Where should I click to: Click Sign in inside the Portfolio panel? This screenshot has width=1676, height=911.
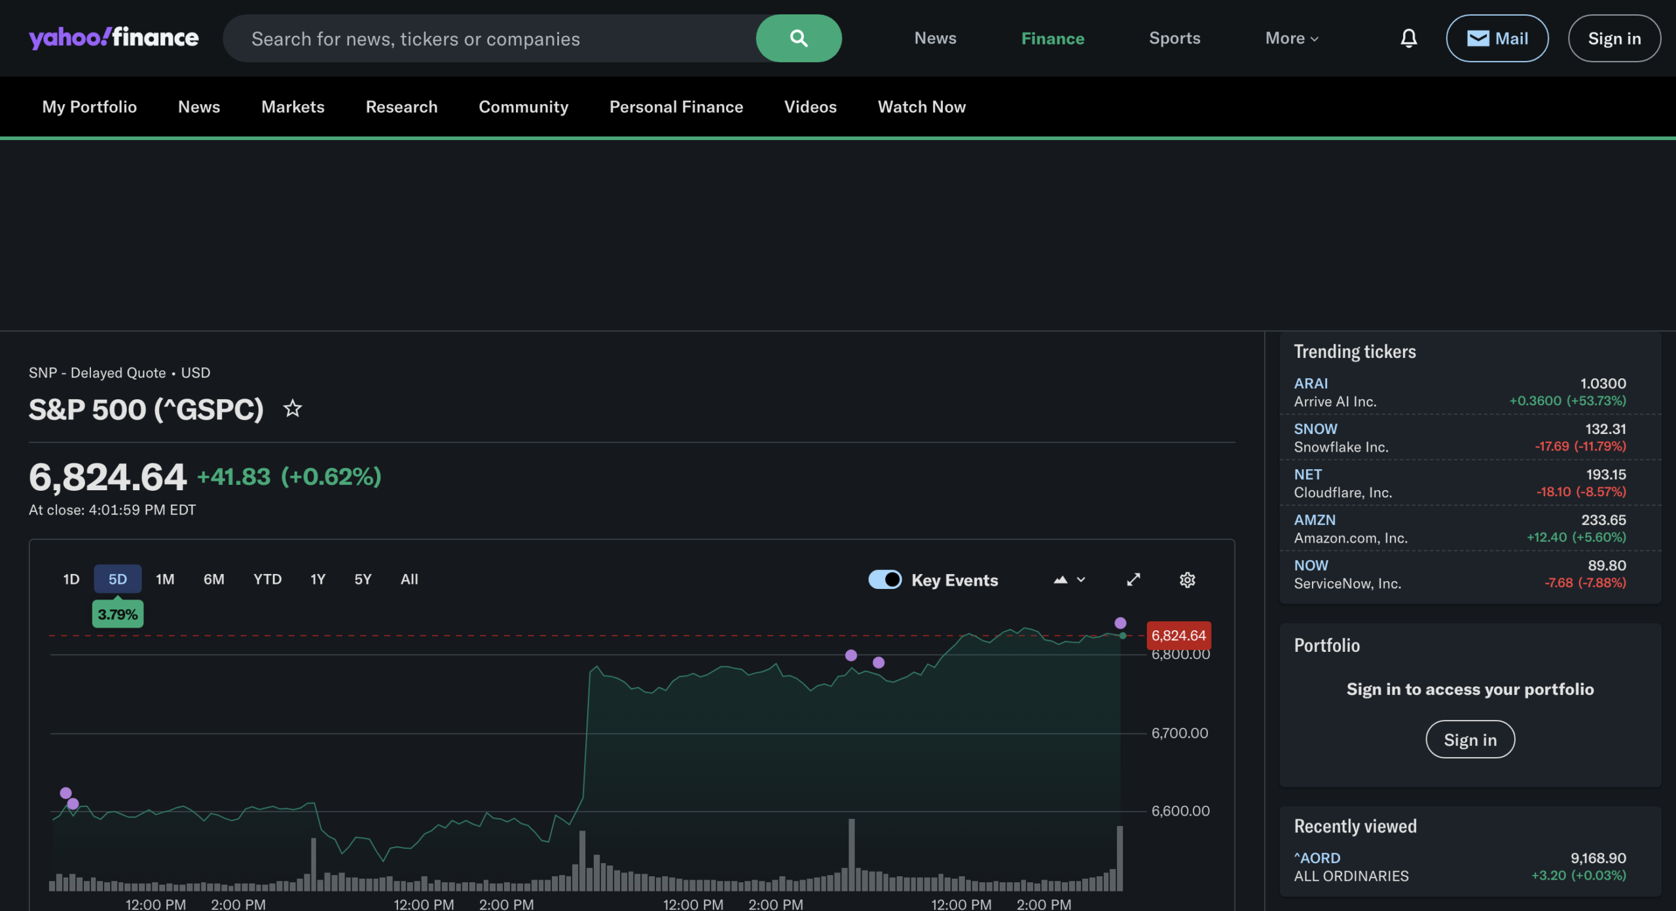click(x=1470, y=740)
